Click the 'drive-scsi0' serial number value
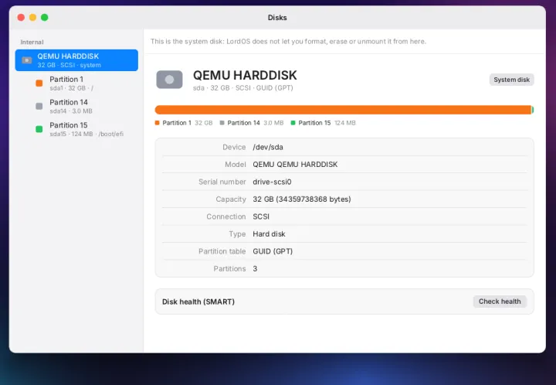556x385 pixels. (x=272, y=182)
